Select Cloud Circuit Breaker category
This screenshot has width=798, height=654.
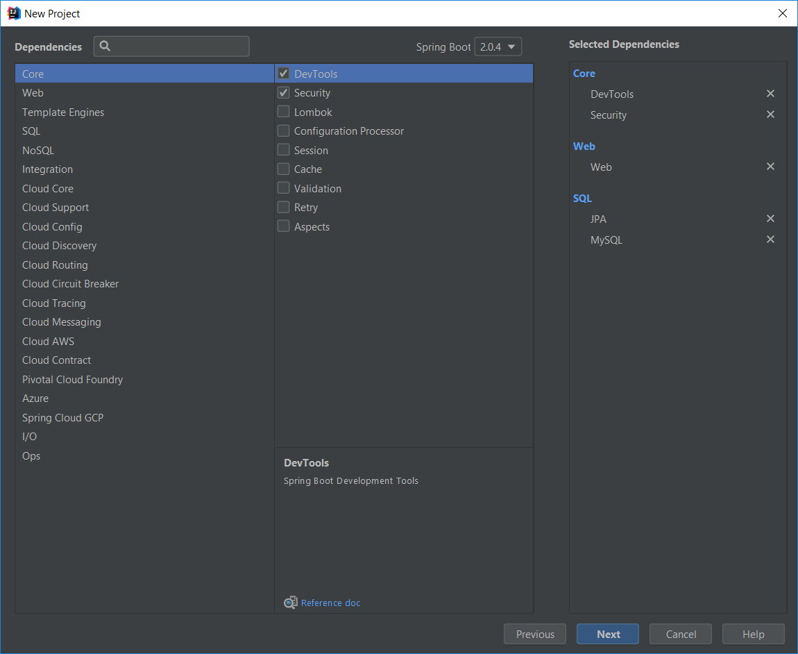[x=144, y=284]
